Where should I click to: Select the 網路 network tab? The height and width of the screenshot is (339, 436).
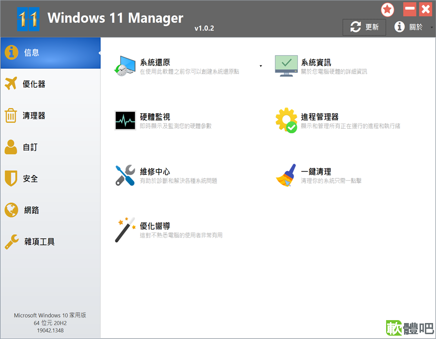point(50,210)
